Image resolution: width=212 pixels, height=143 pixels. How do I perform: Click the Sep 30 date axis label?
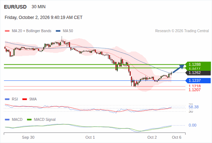pos(28,137)
